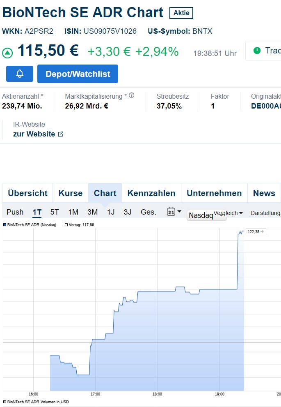Click the bell alert icon button
Viewport: 281px width, 407px height.
pyautogui.click(x=20, y=74)
